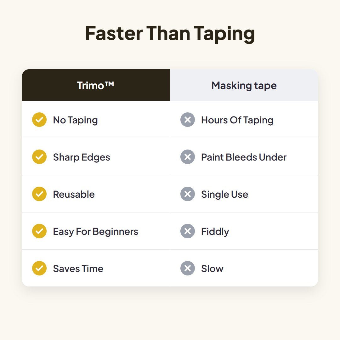Click the No Taping text
Screen dimensions: 340x340
coord(76,120)
